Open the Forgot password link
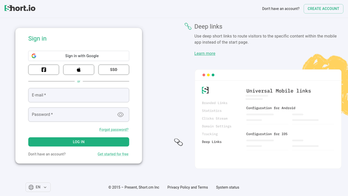The width and height of the screenshot is (348, 196). pos(114,130)
